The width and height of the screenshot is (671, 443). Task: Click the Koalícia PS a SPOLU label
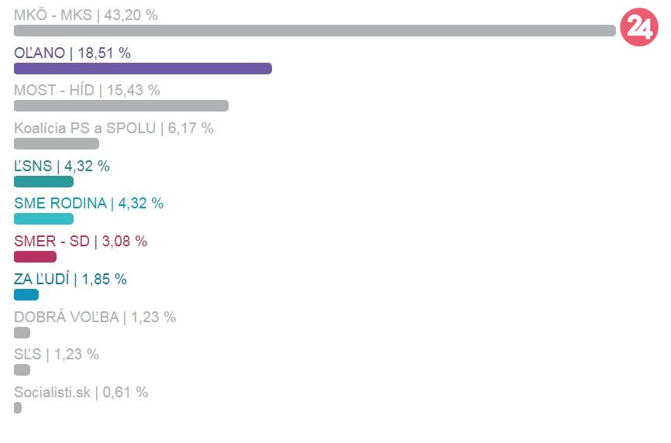tap(113, 129)
